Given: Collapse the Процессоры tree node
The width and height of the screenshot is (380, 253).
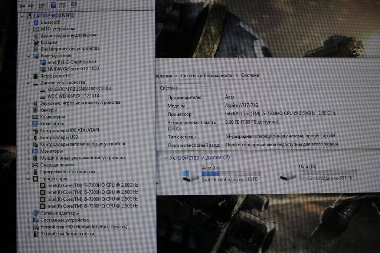Looking at the screenshot, I should tap(29, 179).
